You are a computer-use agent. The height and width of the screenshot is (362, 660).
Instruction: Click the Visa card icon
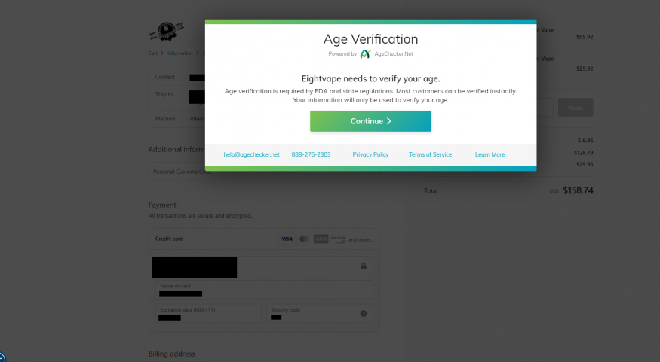click(x=287, y=239)
